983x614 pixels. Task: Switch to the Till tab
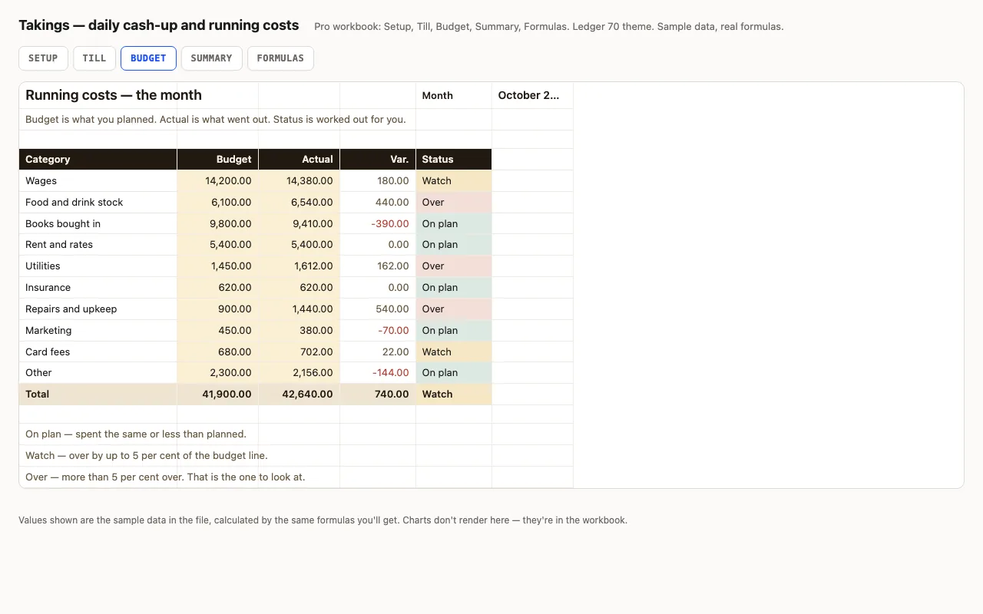point(94,58)
